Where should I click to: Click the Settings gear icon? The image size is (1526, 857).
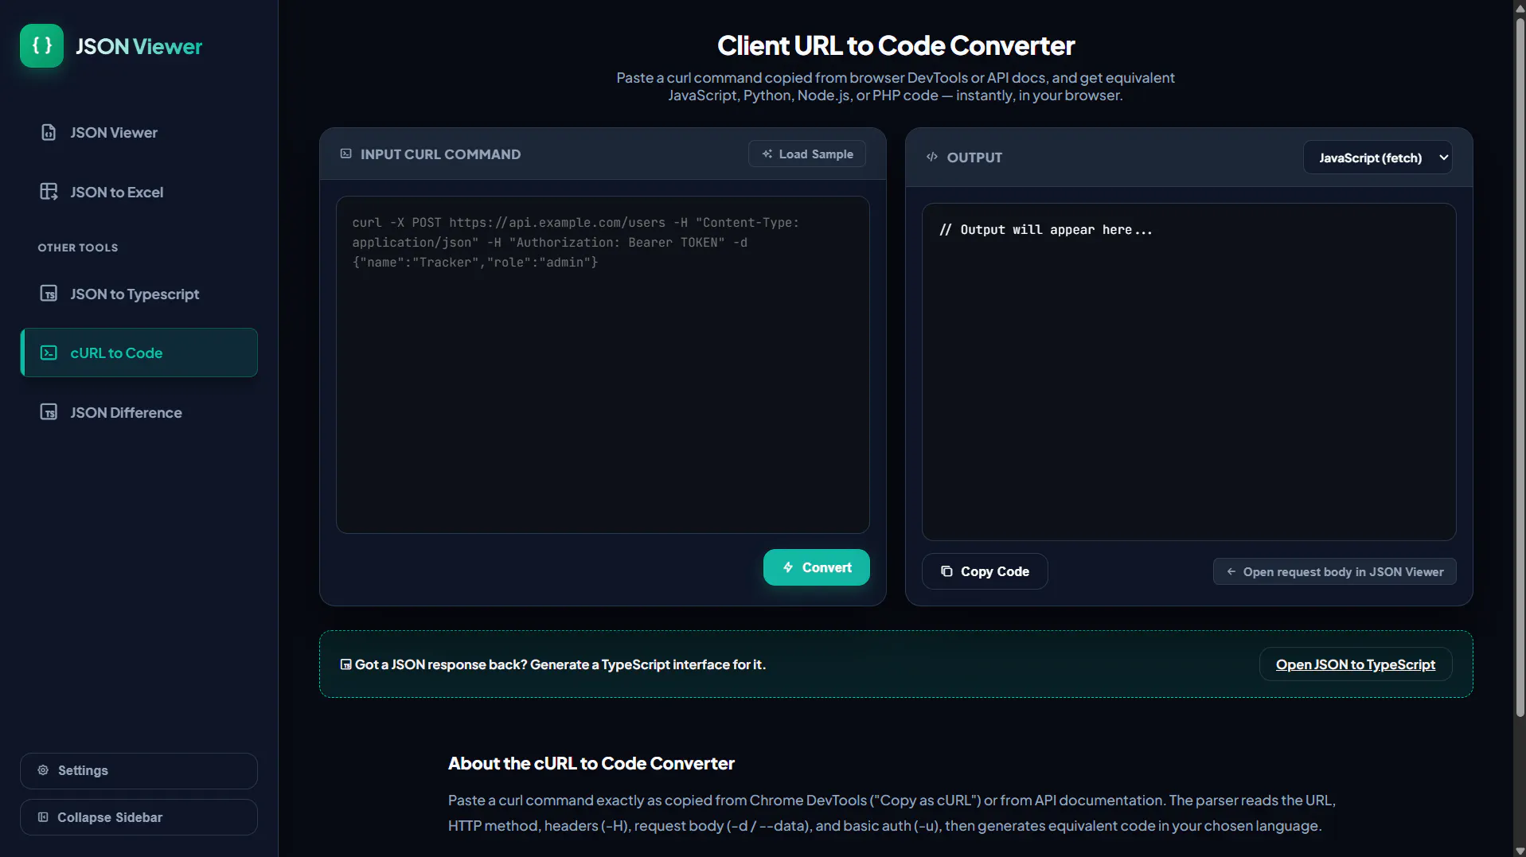(x=43, y=770)
